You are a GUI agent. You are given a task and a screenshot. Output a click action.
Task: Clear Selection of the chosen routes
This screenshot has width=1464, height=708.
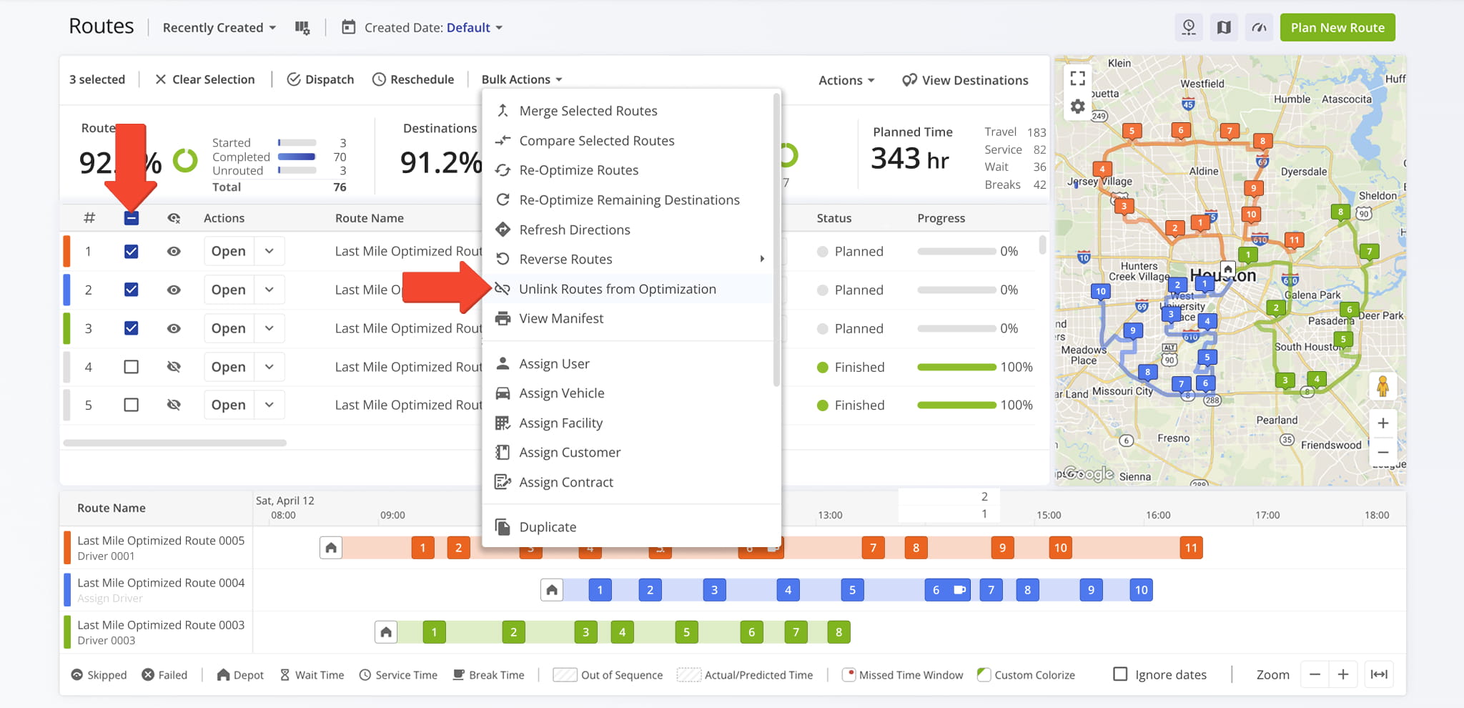[x=205, y=79]
